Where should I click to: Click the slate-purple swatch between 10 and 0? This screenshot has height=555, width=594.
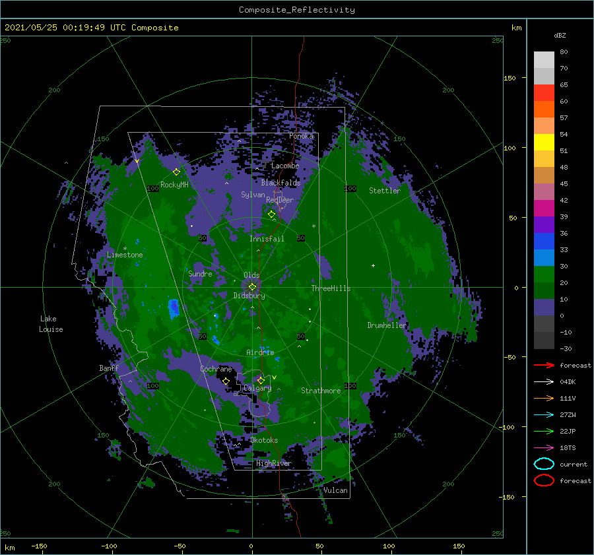click(x=544, y=308)
